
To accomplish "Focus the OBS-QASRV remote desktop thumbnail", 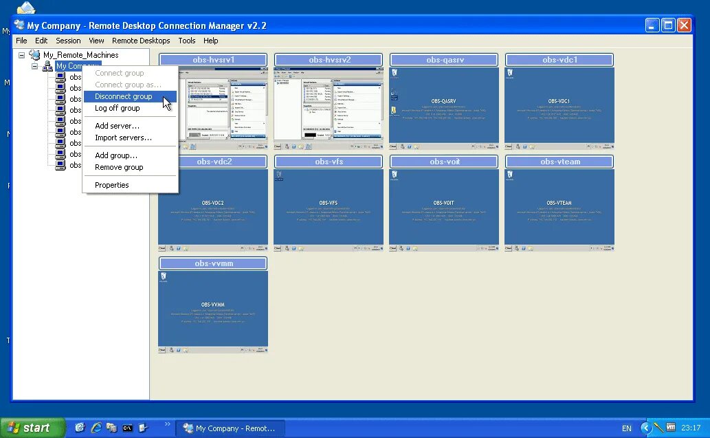I will coord(444,109).
